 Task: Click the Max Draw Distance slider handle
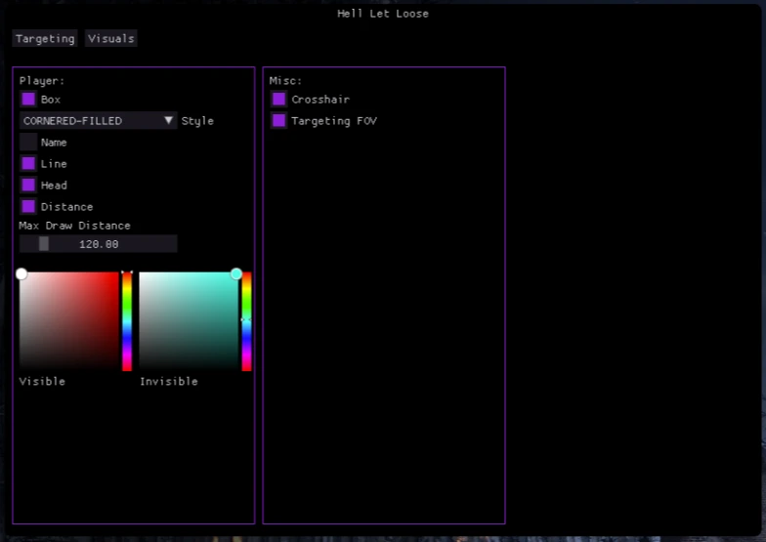tap(44, 244)
